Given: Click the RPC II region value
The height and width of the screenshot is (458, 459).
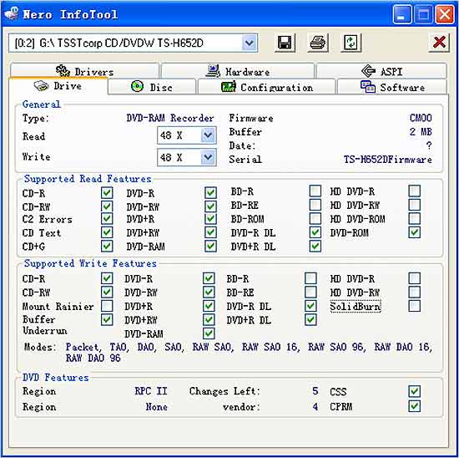Looking at the screenshot, I should click(151, 391).
